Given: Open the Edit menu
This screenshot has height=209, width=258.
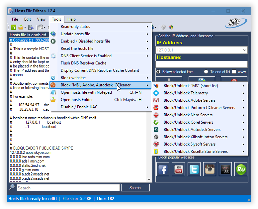Looking at the screenshot, I should tap(28, 19).
